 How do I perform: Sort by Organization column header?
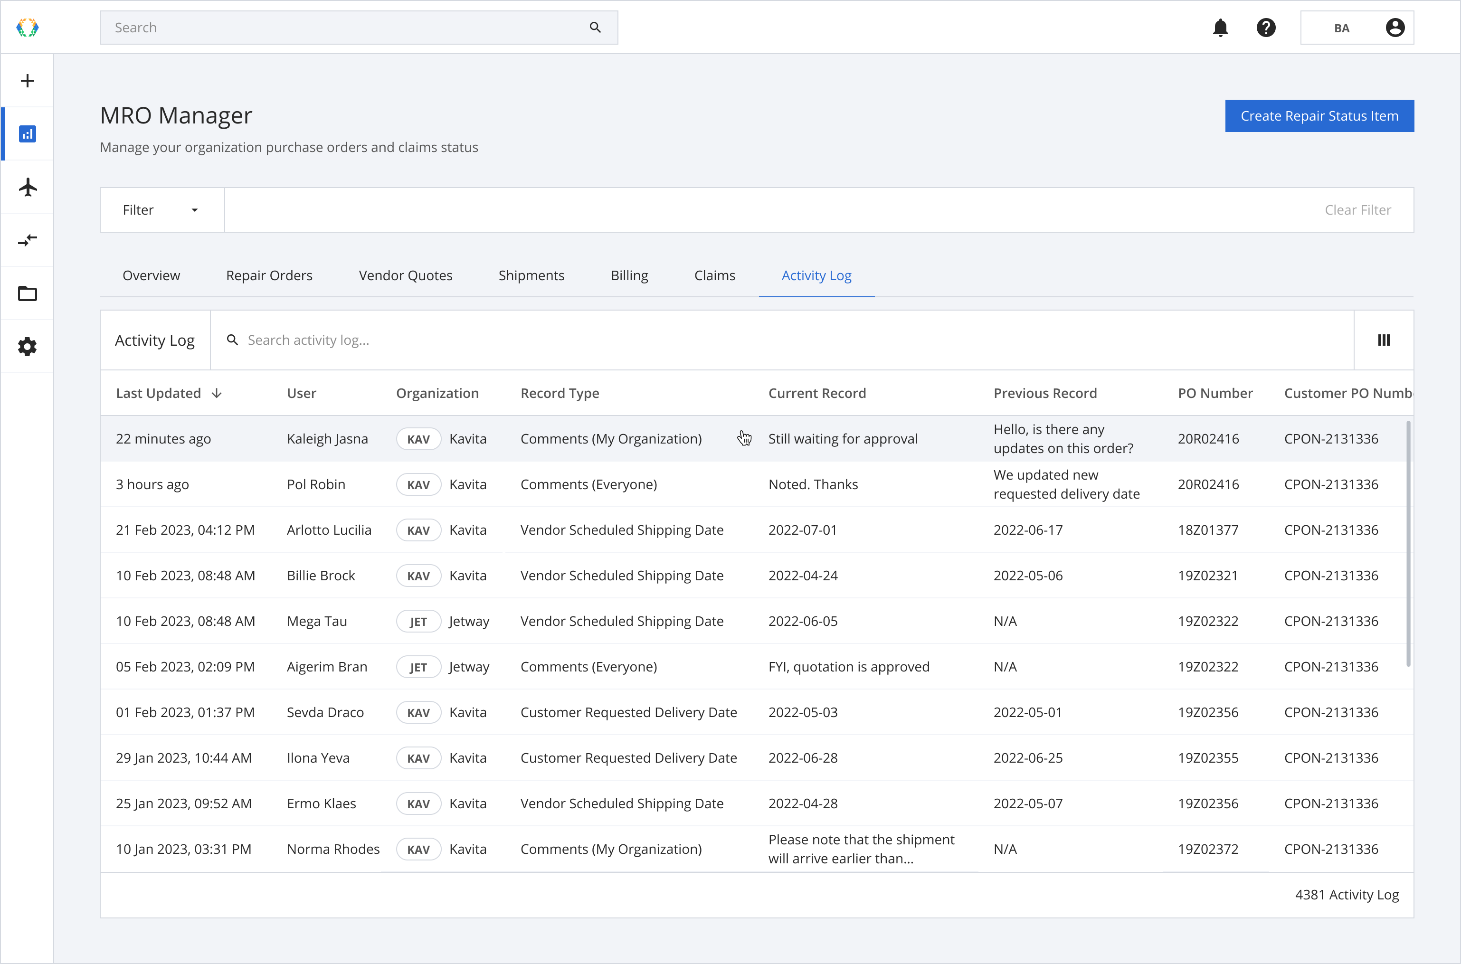437,394
